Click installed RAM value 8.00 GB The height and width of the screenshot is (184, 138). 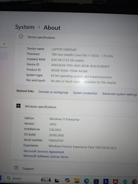pos(67,60)
